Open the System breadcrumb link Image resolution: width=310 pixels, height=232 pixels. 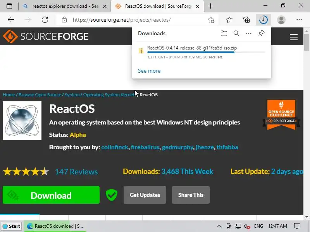pos(72,95)
